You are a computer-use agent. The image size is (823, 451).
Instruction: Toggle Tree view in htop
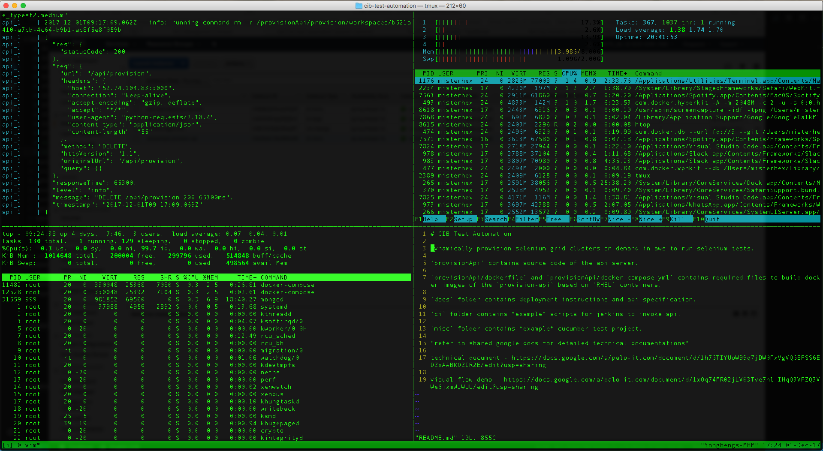click(554, 219)
